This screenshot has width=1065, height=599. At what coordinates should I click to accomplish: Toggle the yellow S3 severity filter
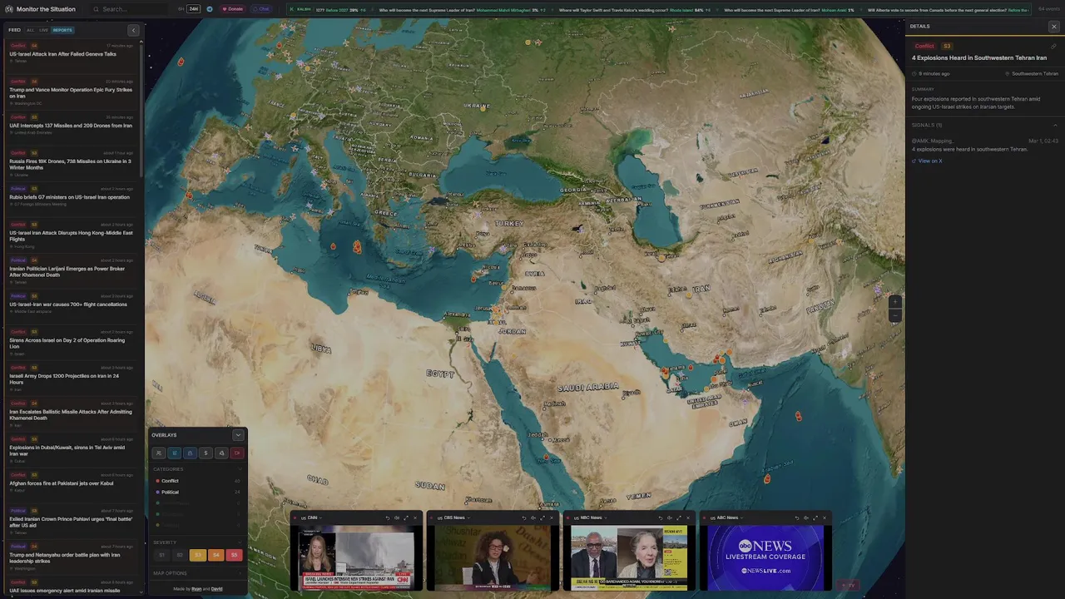(x=198, y=555)
